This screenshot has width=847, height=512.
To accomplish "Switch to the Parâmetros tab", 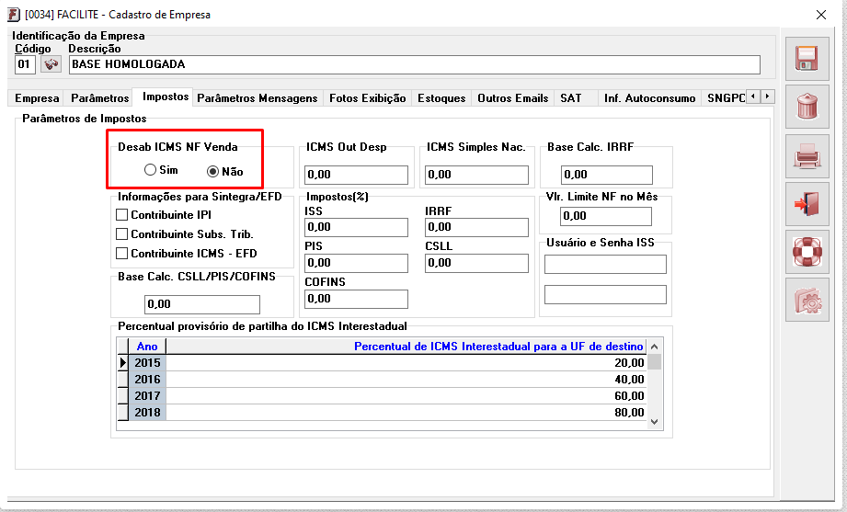I will [100, 98].
